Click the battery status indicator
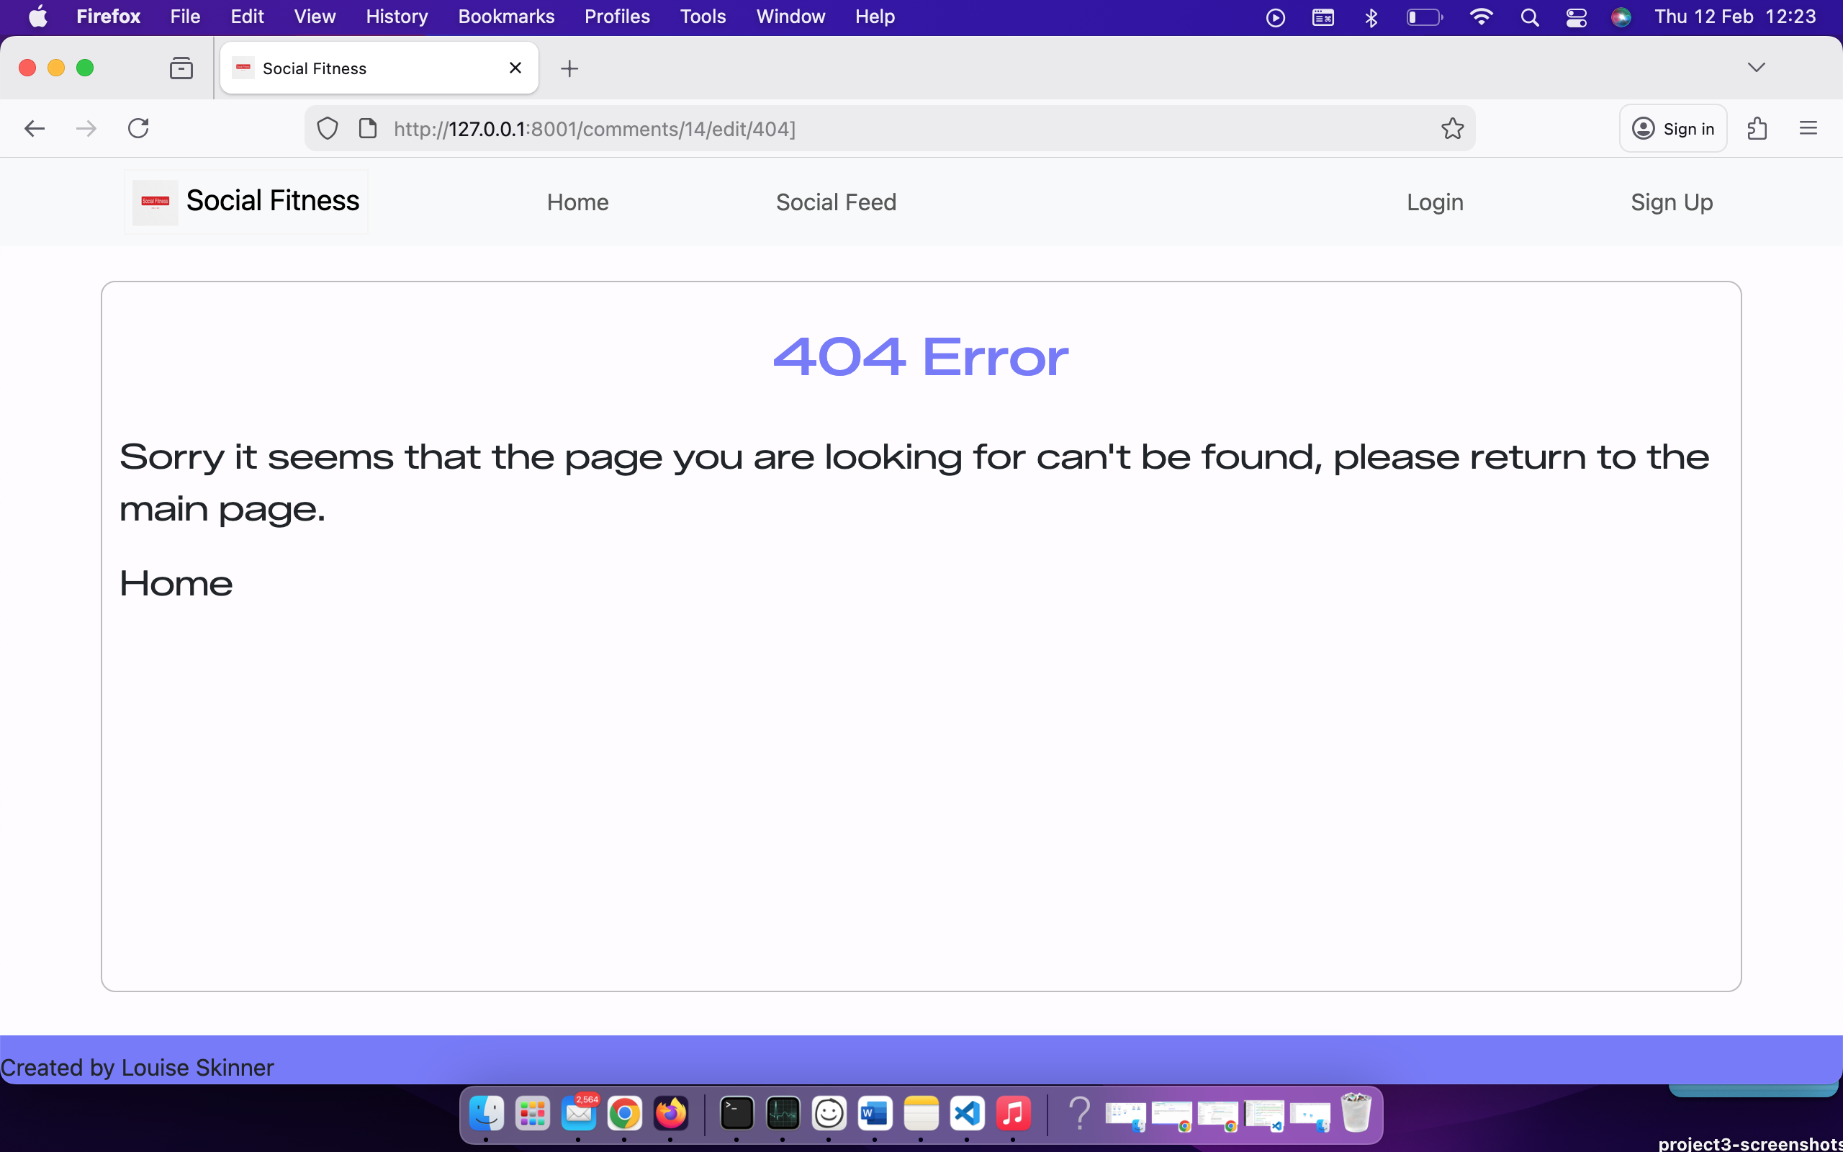The width and height of the screenshot is (1843, 1152). (x=1424, y=17)
